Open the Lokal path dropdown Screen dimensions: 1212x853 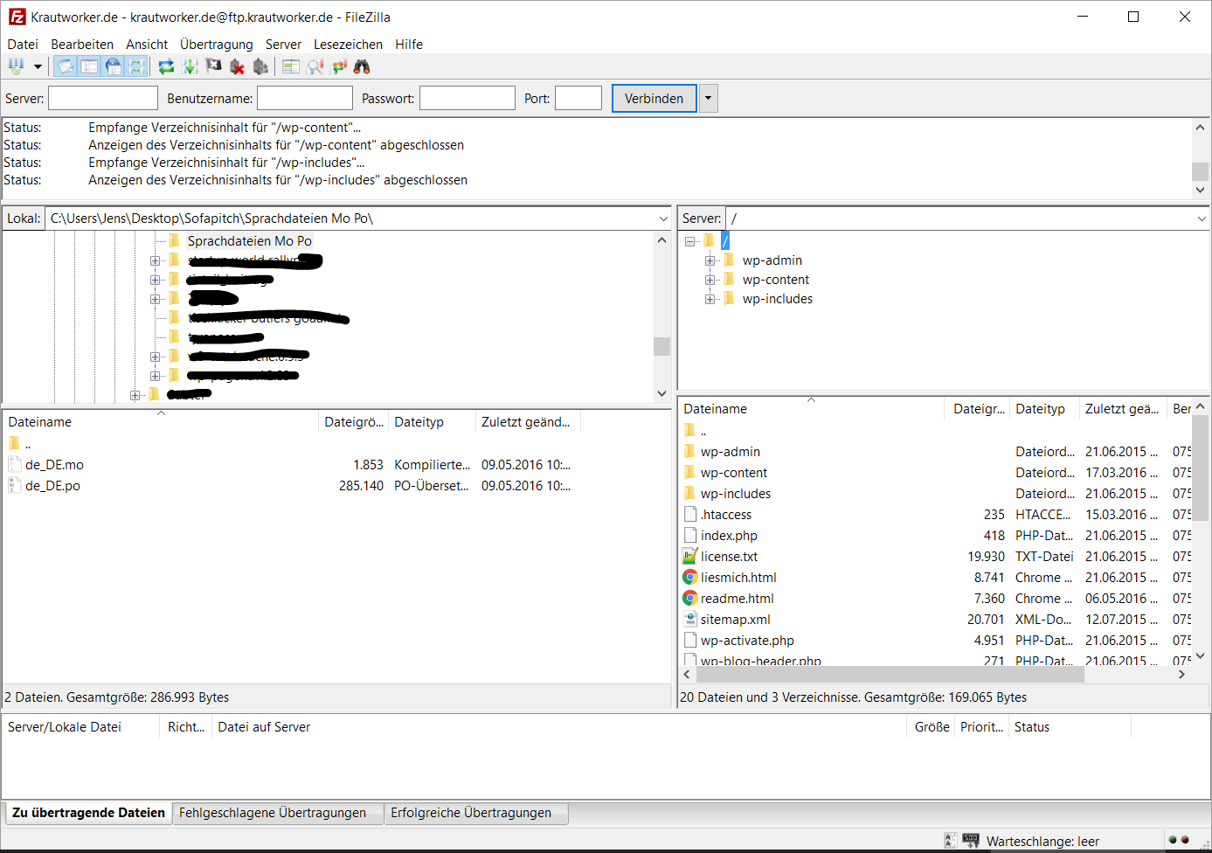pyautogui.click(x=663, y=218)
